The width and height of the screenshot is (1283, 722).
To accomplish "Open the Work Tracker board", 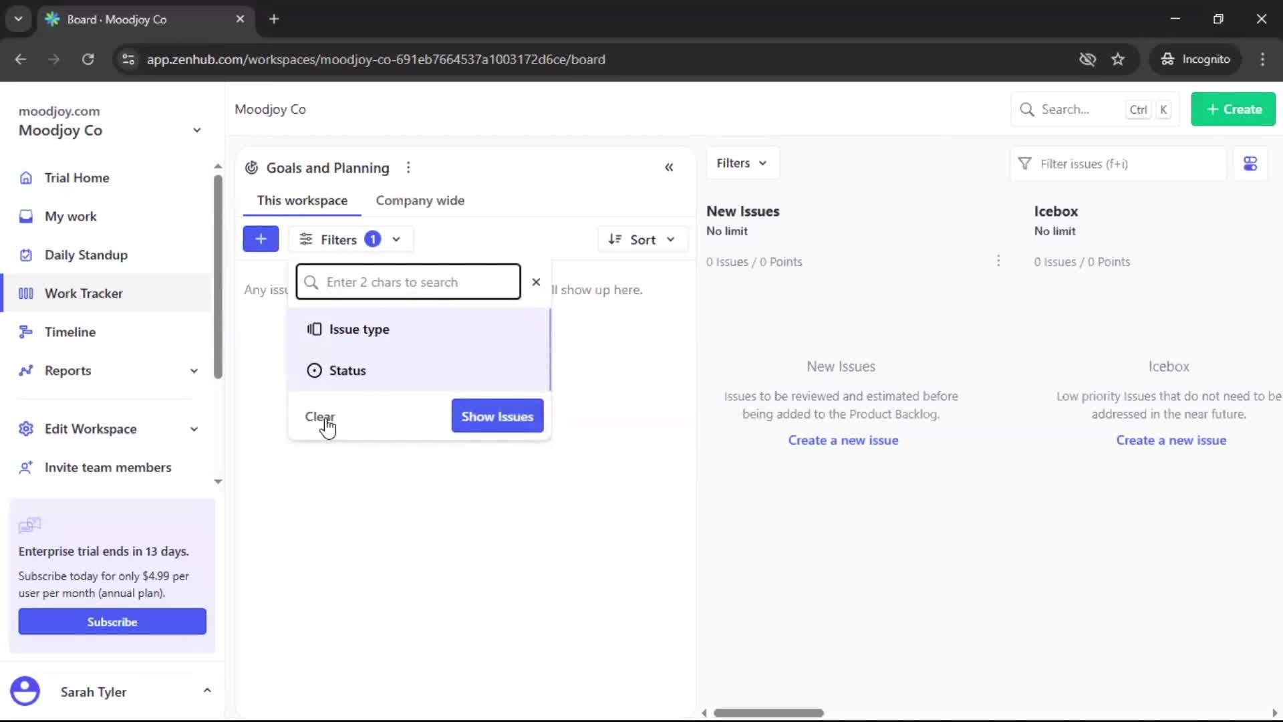I will tap(82, 293).
